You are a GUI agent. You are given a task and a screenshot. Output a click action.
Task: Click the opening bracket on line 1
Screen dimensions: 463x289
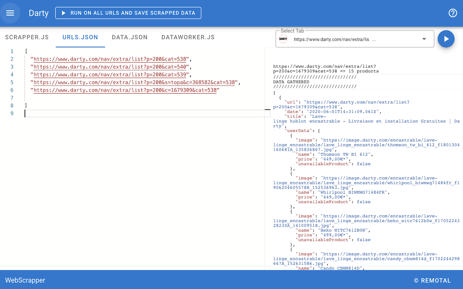(26, 51)
